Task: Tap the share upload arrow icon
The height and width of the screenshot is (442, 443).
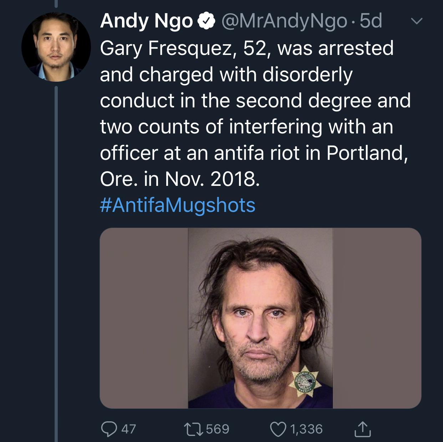Action: [x=362, y=428]
